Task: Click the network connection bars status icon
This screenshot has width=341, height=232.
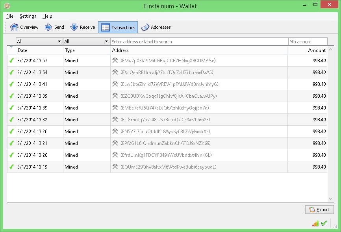Action: [315, 223]
